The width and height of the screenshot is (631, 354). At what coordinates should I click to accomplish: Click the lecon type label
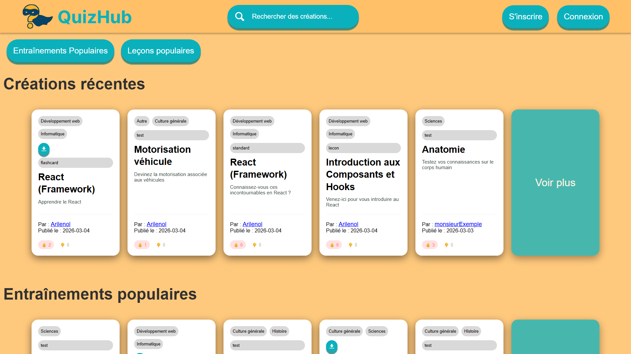[x=363, y=148]
